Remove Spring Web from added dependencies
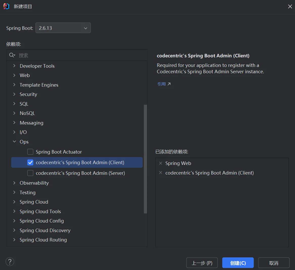 (161, 163)
